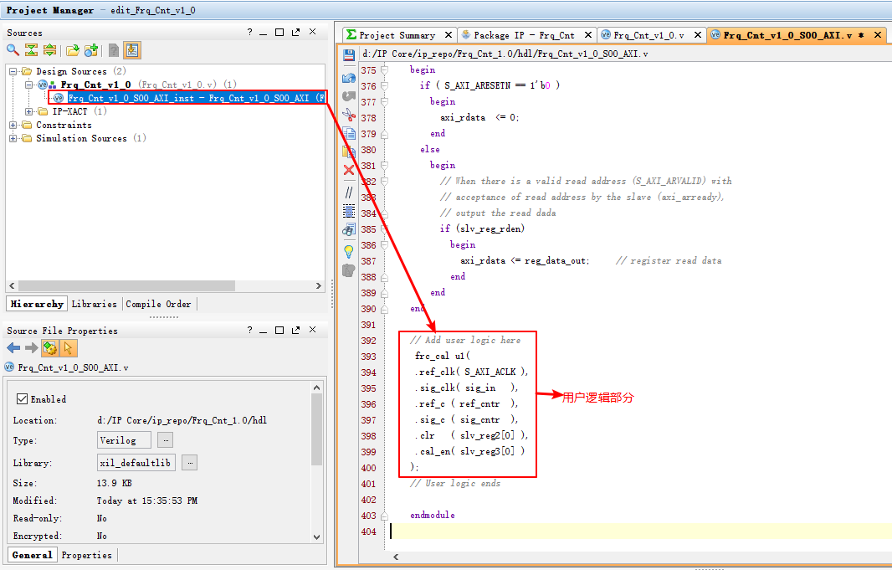Expand the Simulation Sources folder
Image resolution: width=892 pixels, height=570 pixels.
13,138
